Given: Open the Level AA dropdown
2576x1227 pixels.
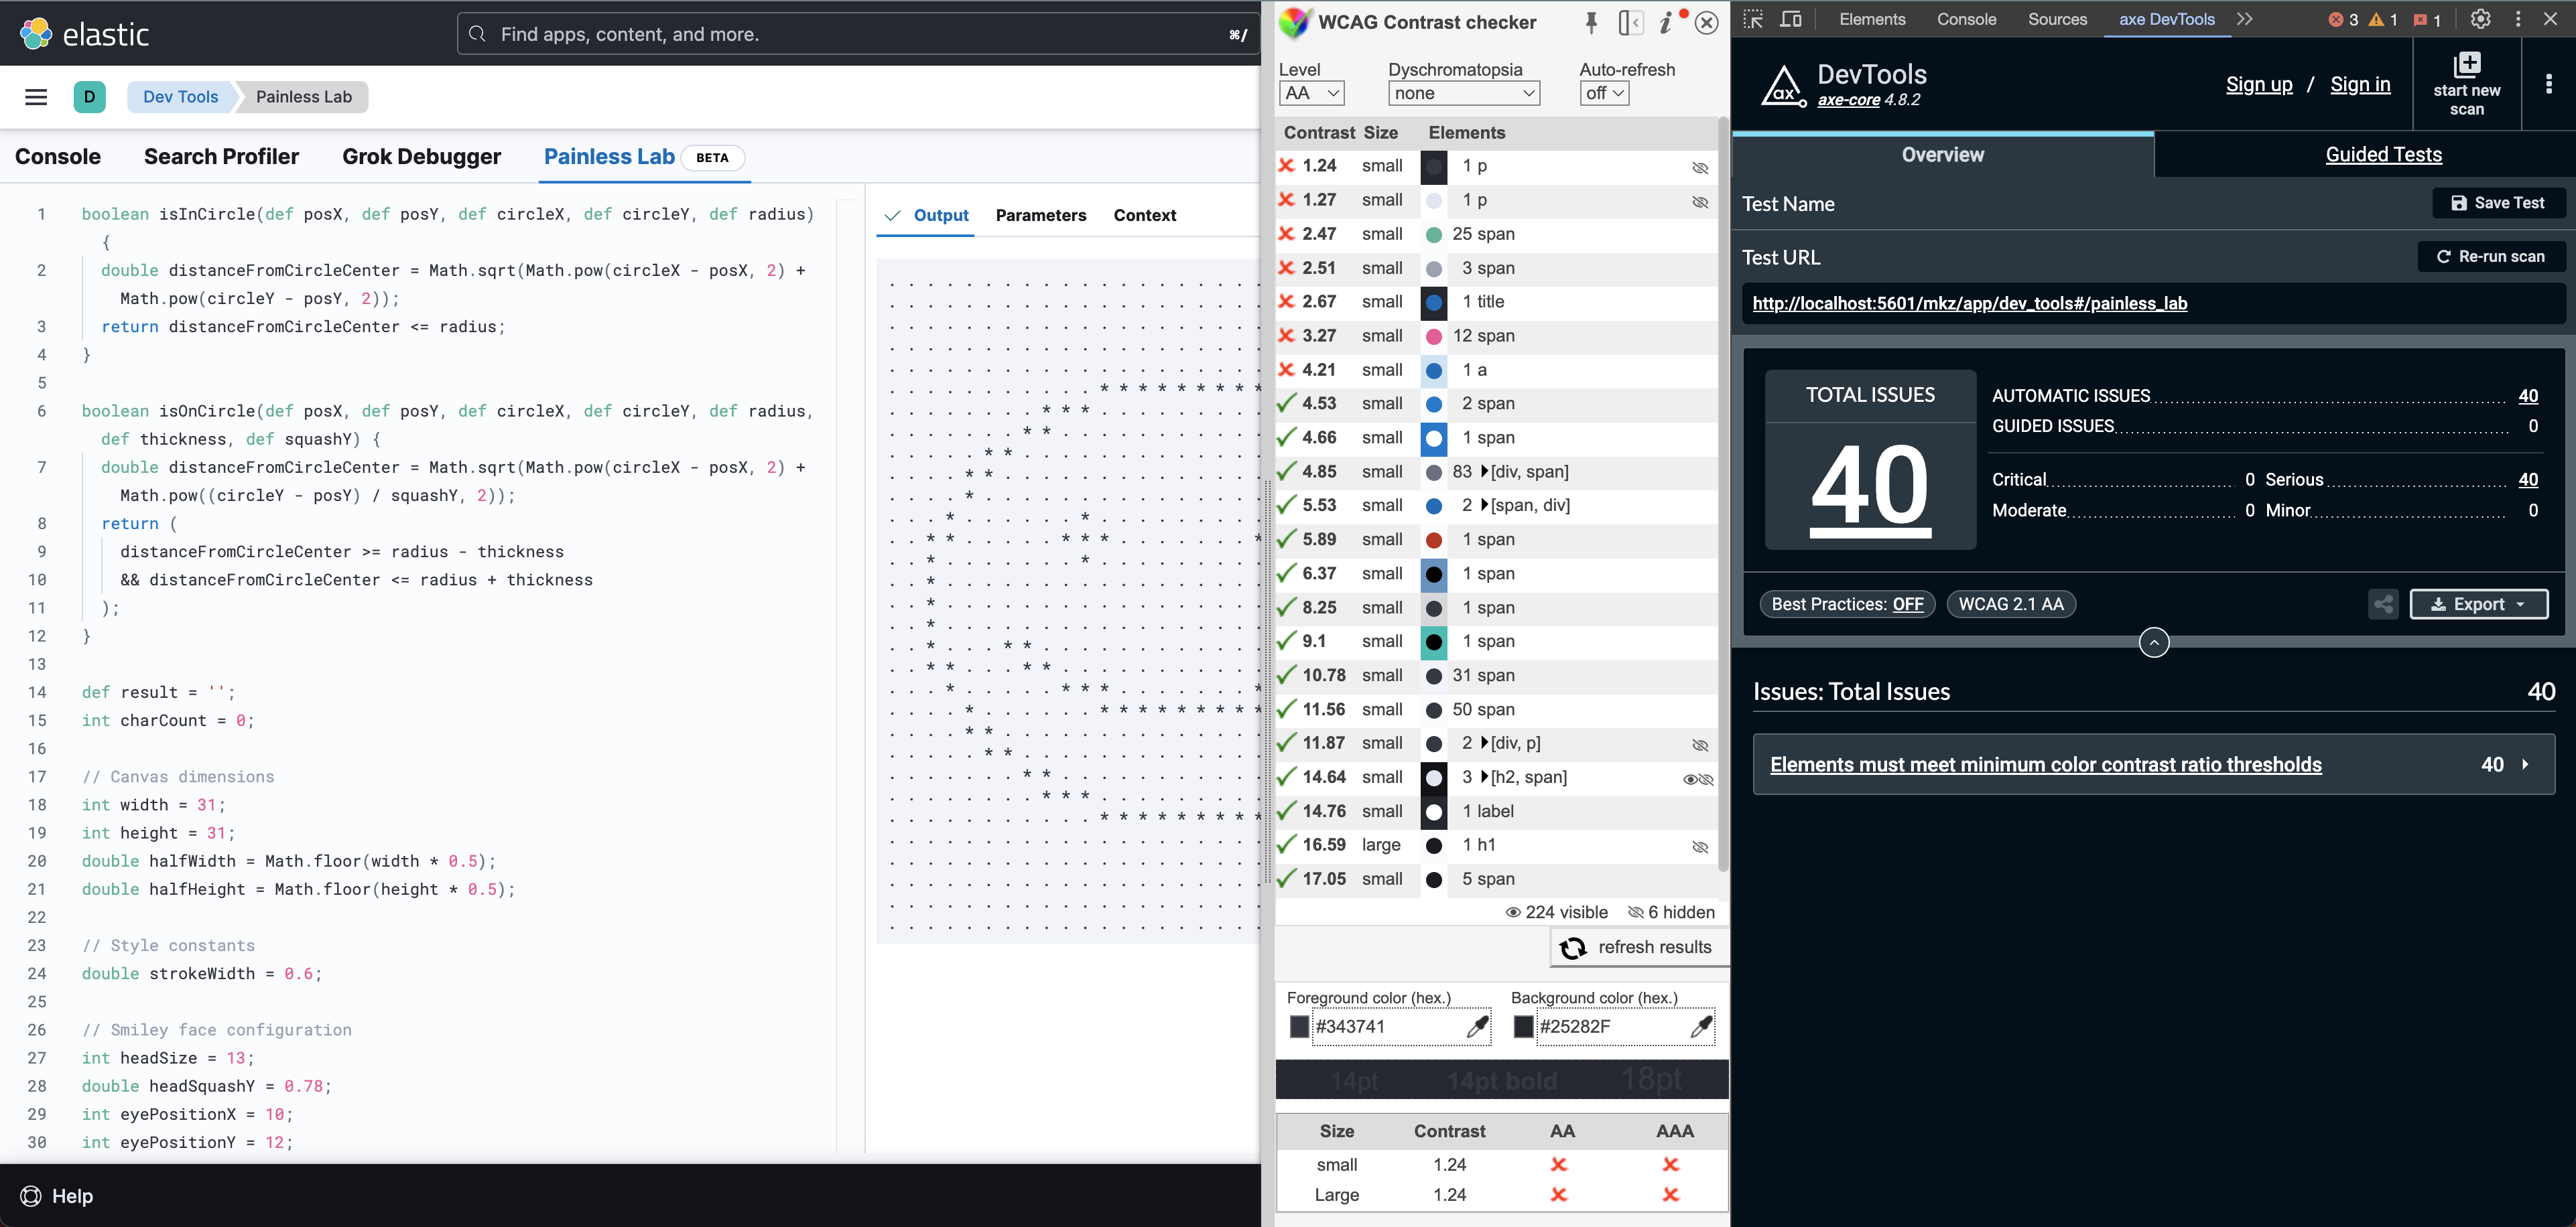Looking at the screenshot, I should [1311, 93].
